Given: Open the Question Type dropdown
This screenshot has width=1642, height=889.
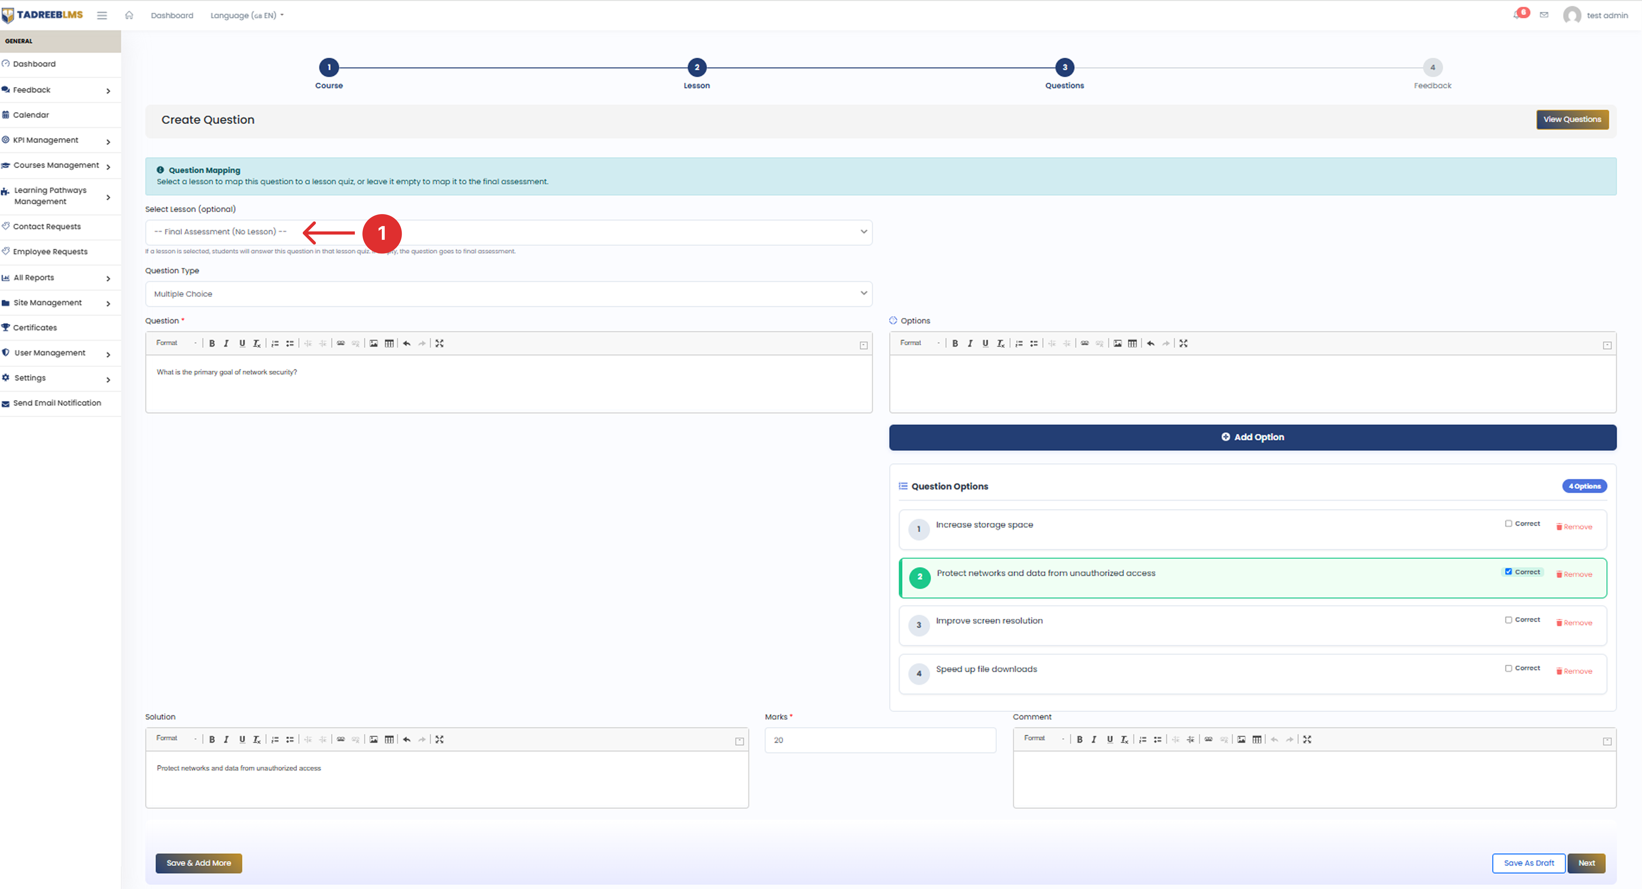Looking at the screenshot, I should [509, 294].
